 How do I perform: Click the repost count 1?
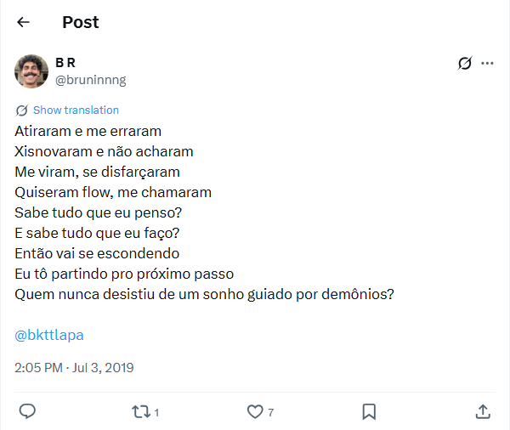click(156, 412)
